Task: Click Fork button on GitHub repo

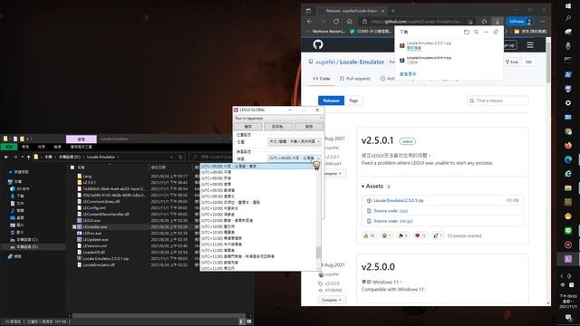Action: pyautogui.click(x=512, y=62)
